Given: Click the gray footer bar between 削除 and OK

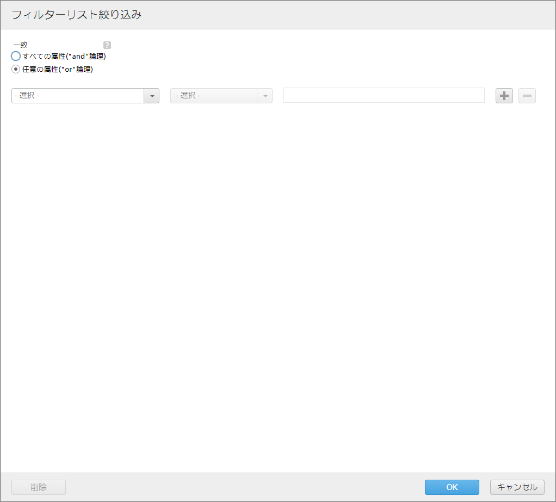Looking at the screenshot, I should click(245, 487).
